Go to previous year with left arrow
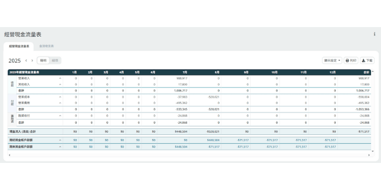 26,61
